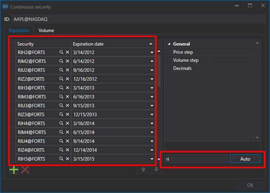Screen dimensions: 270x193
Task: Search security for RIM4@FORTS row
Action: 61,132
